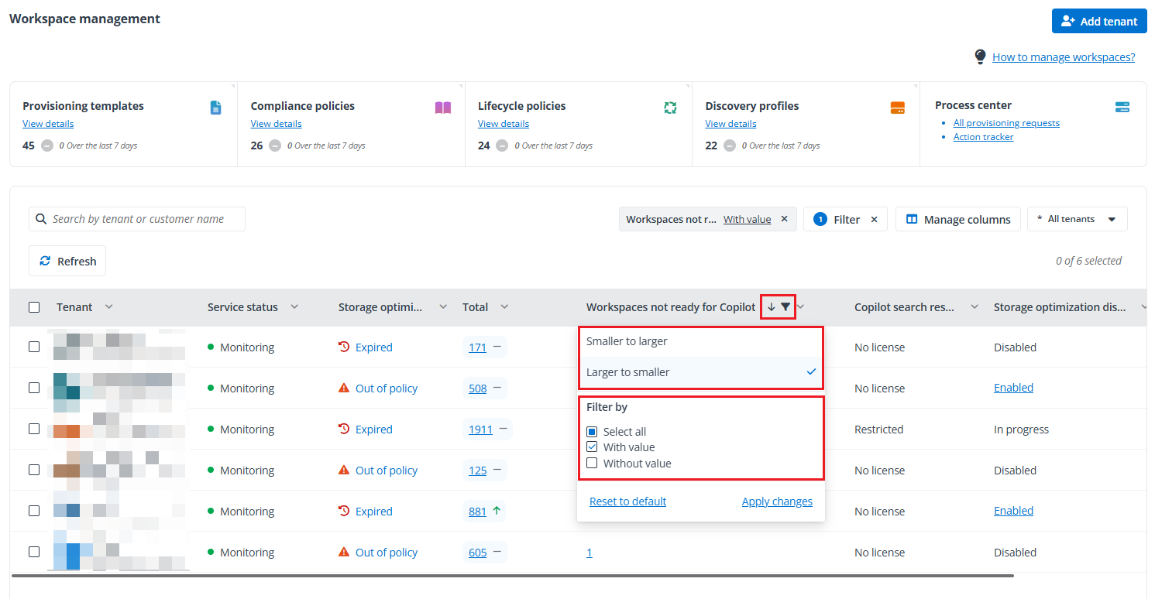Check the select-all checkbox in table header

34,306
